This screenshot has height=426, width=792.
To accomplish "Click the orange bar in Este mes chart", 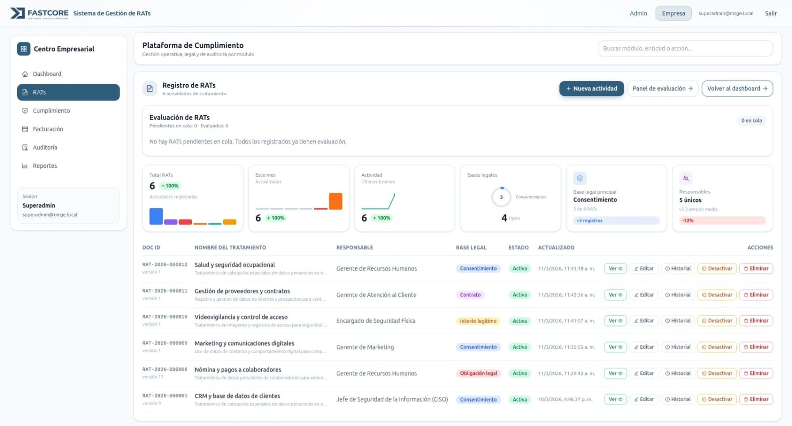I will [x=335, y=201].
